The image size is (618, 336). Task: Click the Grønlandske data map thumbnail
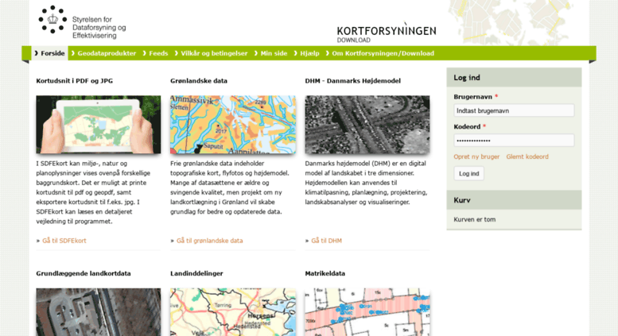click(x=233, y=125)
